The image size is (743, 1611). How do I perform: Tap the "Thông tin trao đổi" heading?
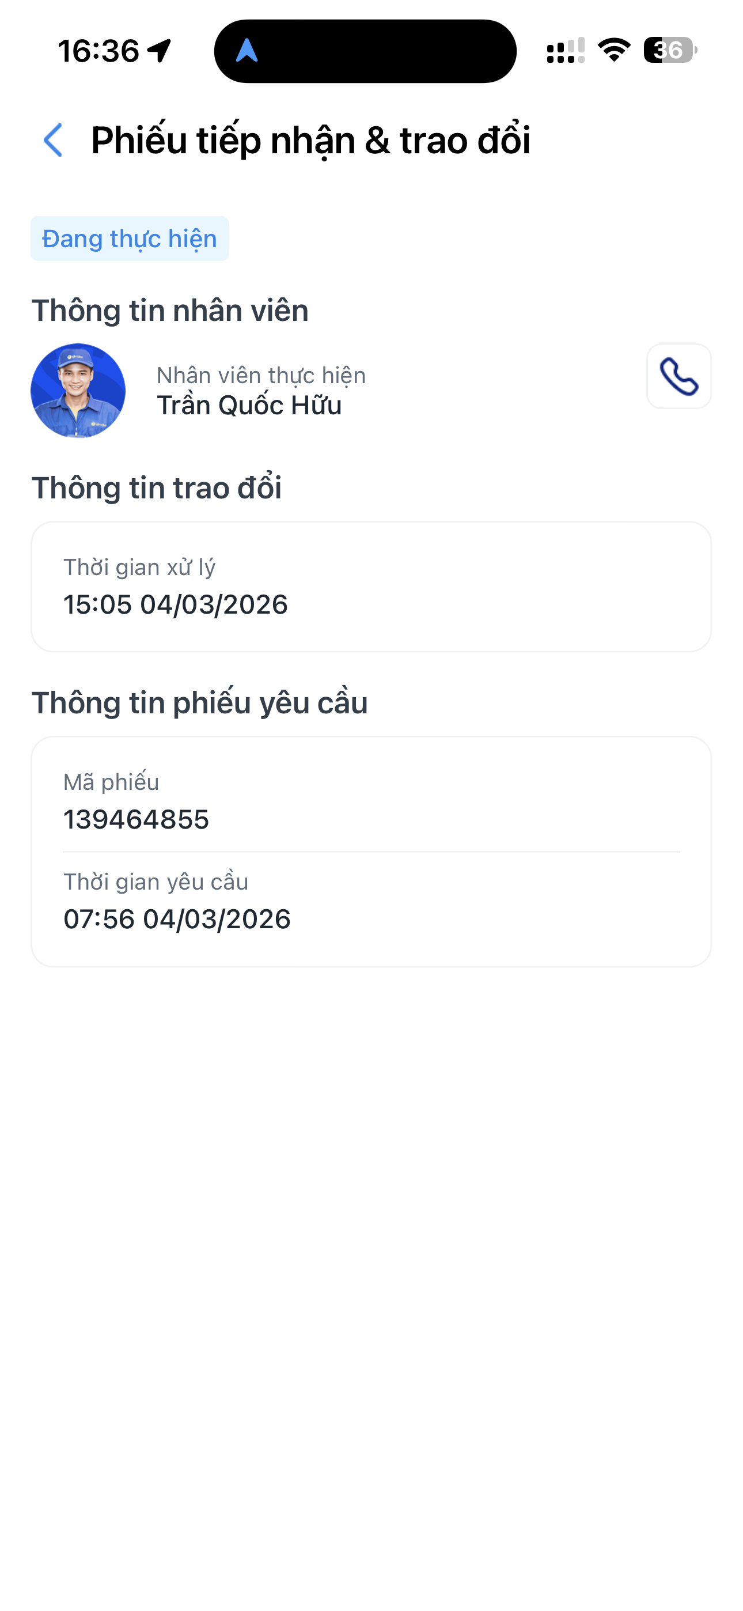pos(156,488)
